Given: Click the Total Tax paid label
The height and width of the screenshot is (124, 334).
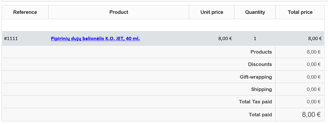Looking at the screenshot, I should click(255, 102).
